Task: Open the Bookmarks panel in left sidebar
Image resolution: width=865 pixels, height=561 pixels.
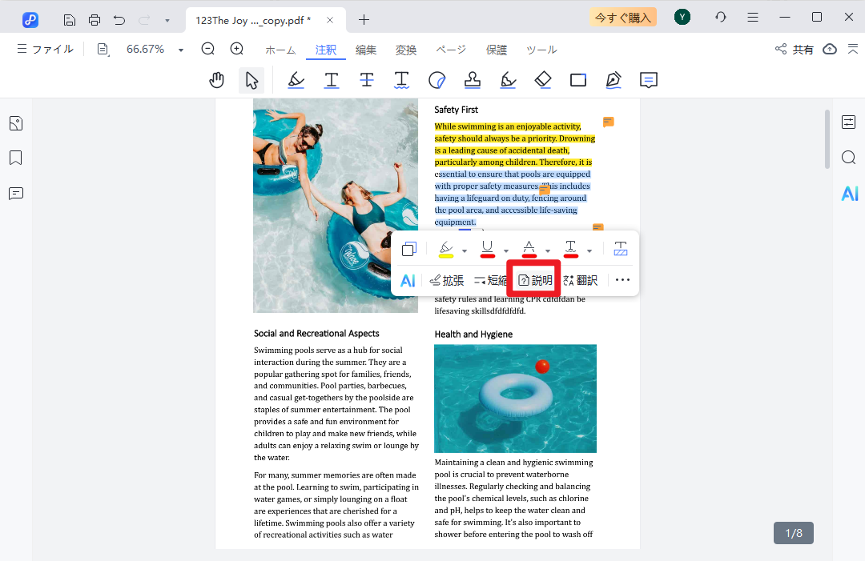Action: tap(16, 158)
